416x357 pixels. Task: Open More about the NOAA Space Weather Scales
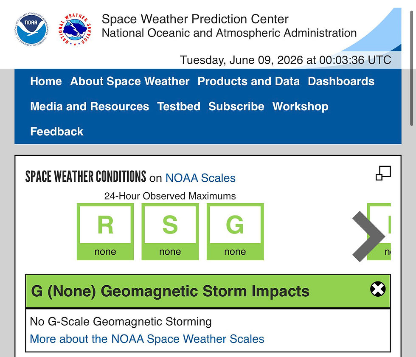(147, 339)
